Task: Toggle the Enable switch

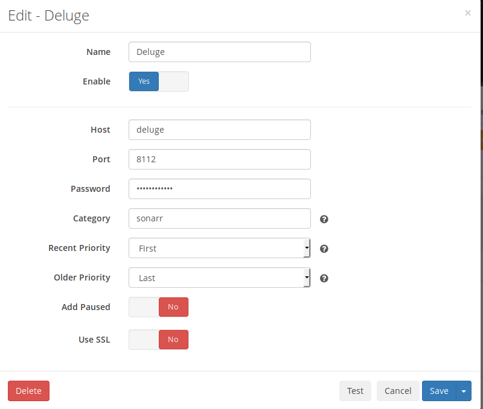Action: click(x=159, y=81)
